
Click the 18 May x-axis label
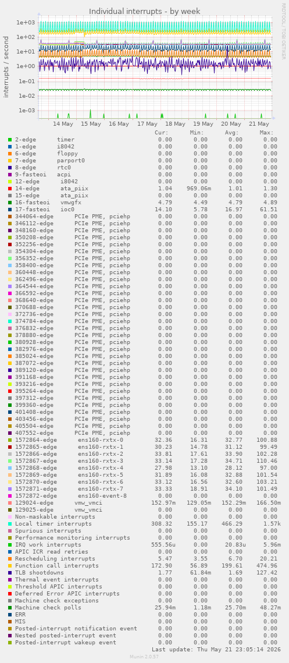[176, 124]
